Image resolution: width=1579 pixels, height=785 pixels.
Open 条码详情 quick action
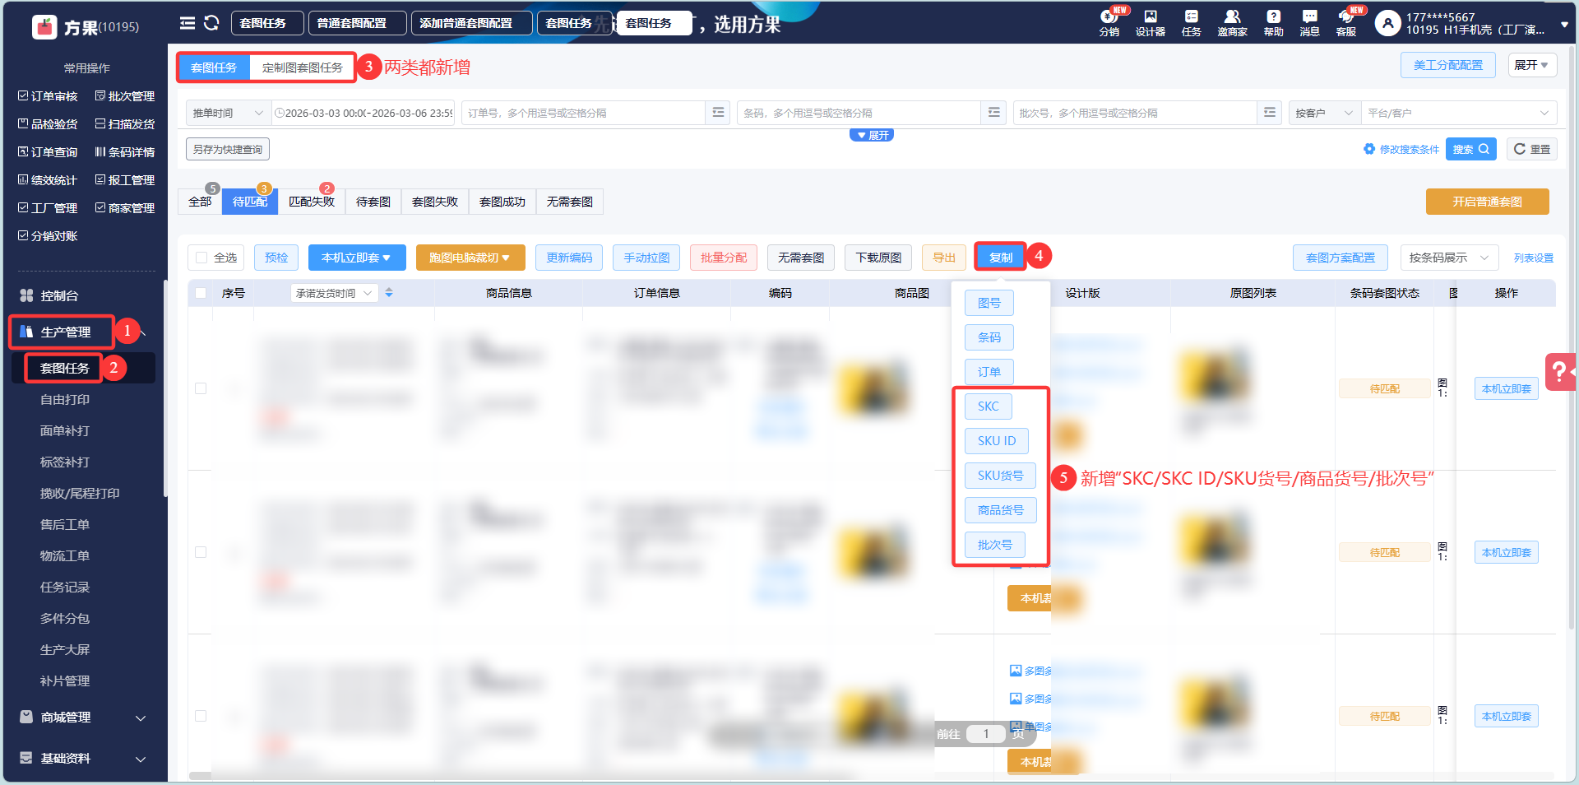[125, 152]
